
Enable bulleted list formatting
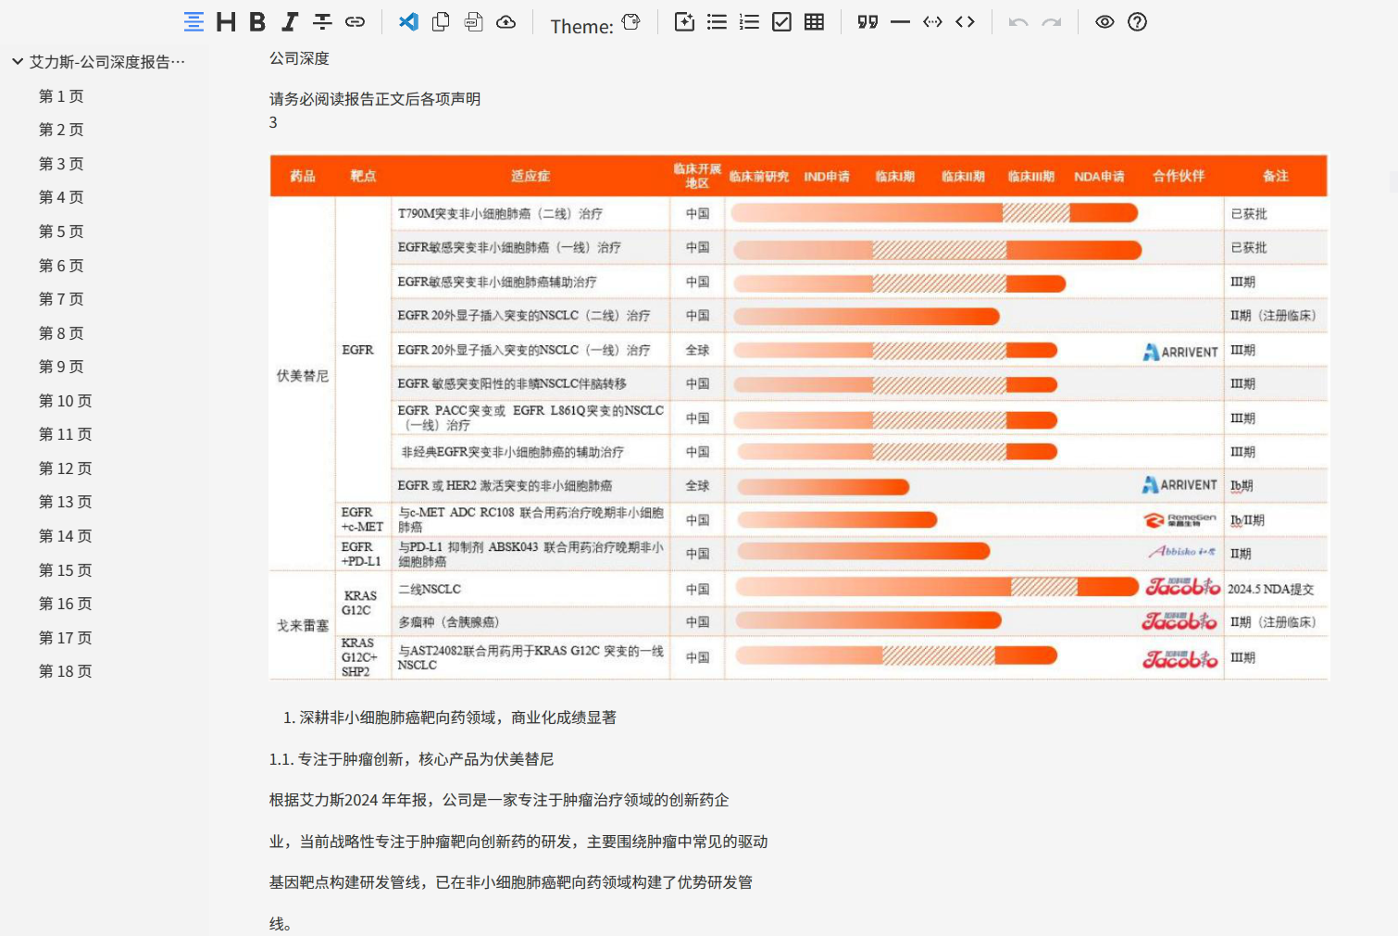coord(717,21)
